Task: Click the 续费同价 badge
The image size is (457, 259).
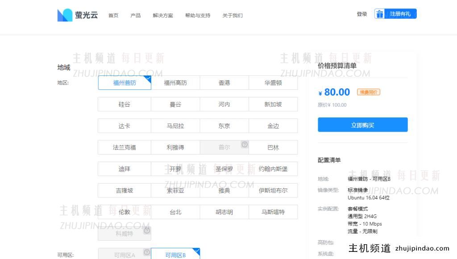Action: coord(368,92)
